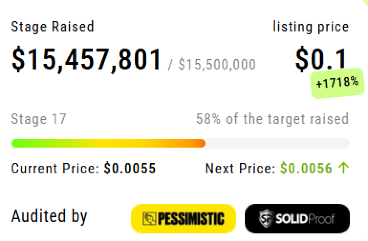
Task: Click the listing price label
Action: (x=311, y=27)
